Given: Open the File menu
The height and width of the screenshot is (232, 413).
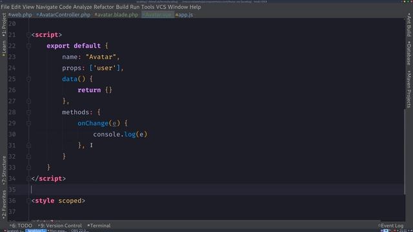Looking at the screenshot, I should 5,7.
